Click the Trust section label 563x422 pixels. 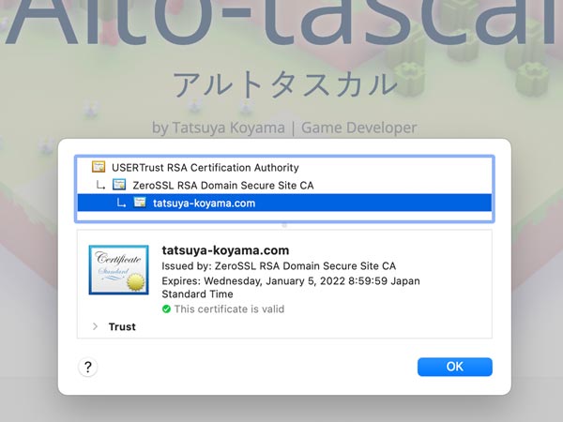tap(122, 327)
